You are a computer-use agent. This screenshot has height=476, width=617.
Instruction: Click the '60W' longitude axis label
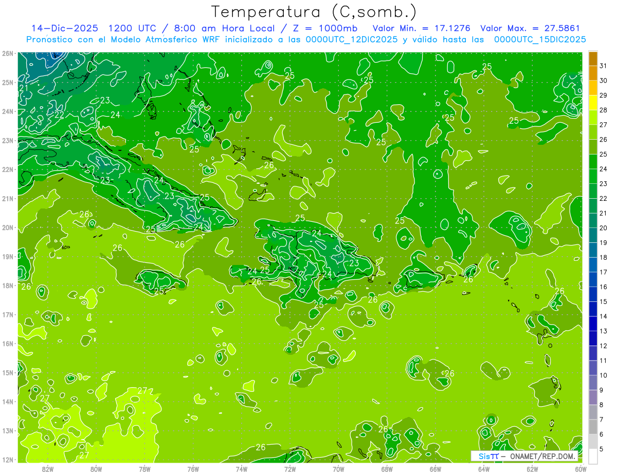click(580, 469)
